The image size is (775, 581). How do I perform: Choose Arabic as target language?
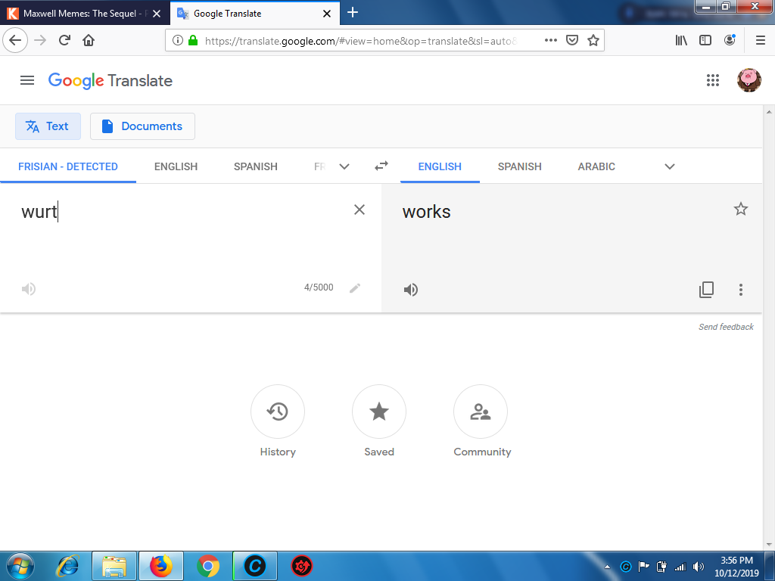(596, 166)
